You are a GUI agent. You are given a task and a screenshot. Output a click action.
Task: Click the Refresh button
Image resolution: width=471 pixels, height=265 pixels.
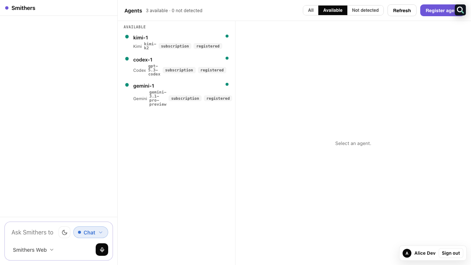click(402, 10)
